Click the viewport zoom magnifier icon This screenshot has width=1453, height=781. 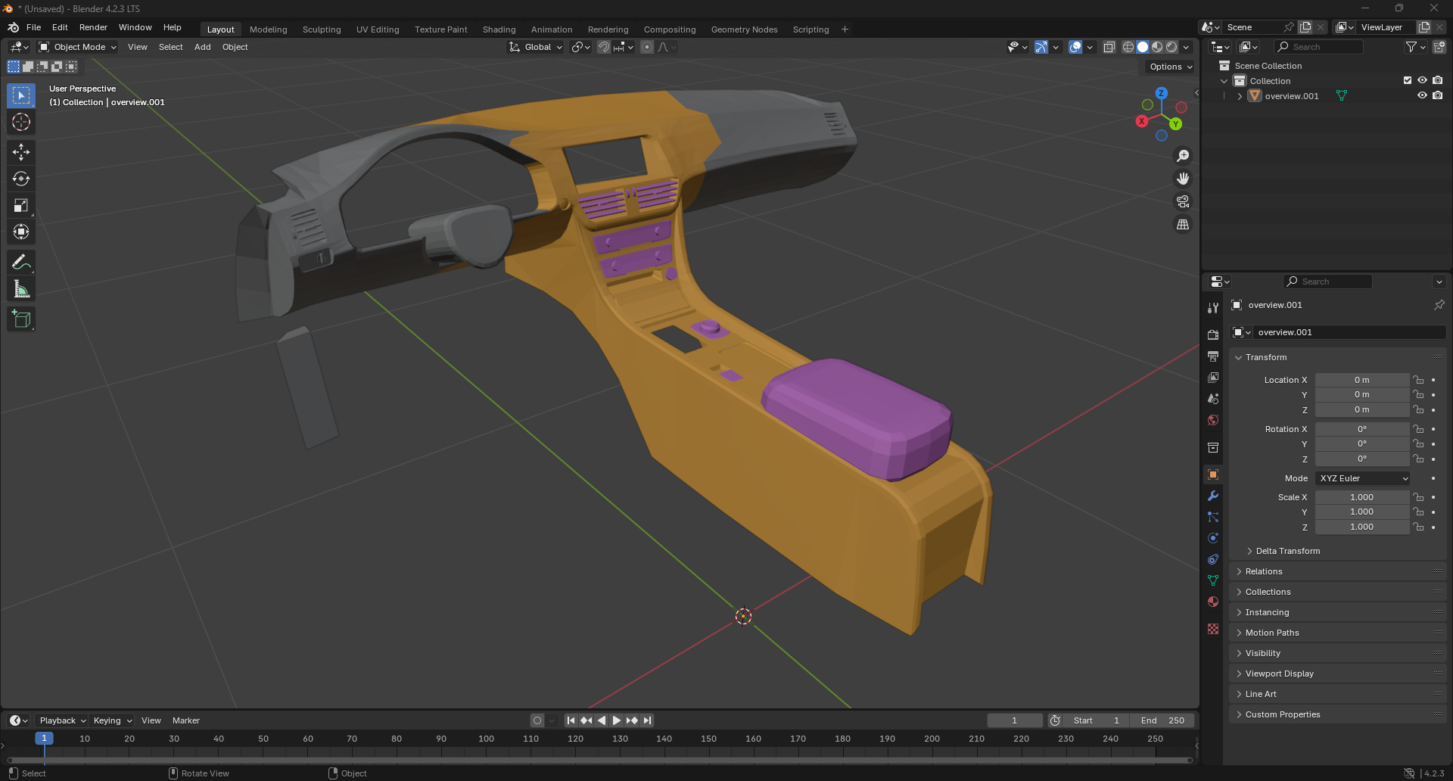(x=1182, y=156)
